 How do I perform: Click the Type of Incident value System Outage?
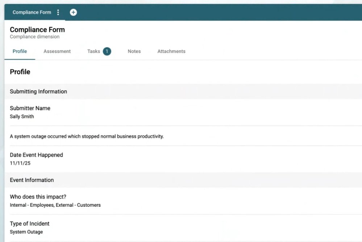[26, 232]
